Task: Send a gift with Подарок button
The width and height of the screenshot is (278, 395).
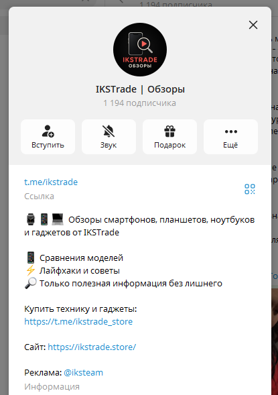Action: tap(170, 137)
